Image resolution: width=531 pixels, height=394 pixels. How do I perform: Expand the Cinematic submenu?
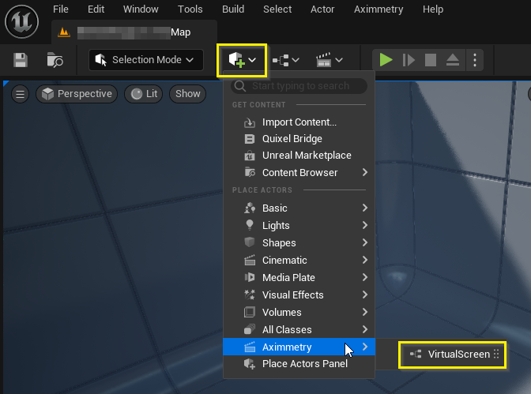point(299,261)
